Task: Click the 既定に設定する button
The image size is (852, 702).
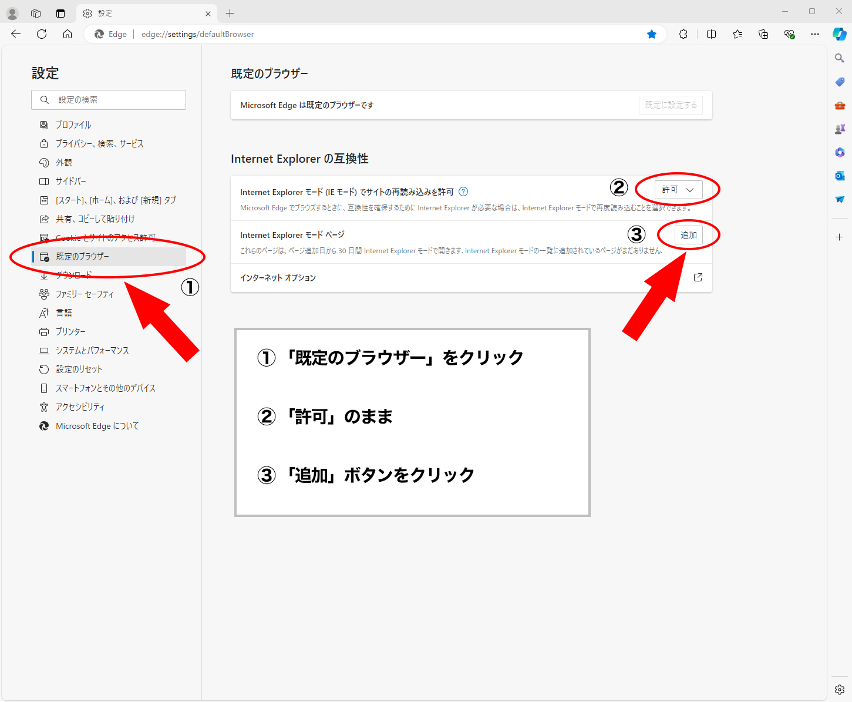Action: (x=671, y=105)
